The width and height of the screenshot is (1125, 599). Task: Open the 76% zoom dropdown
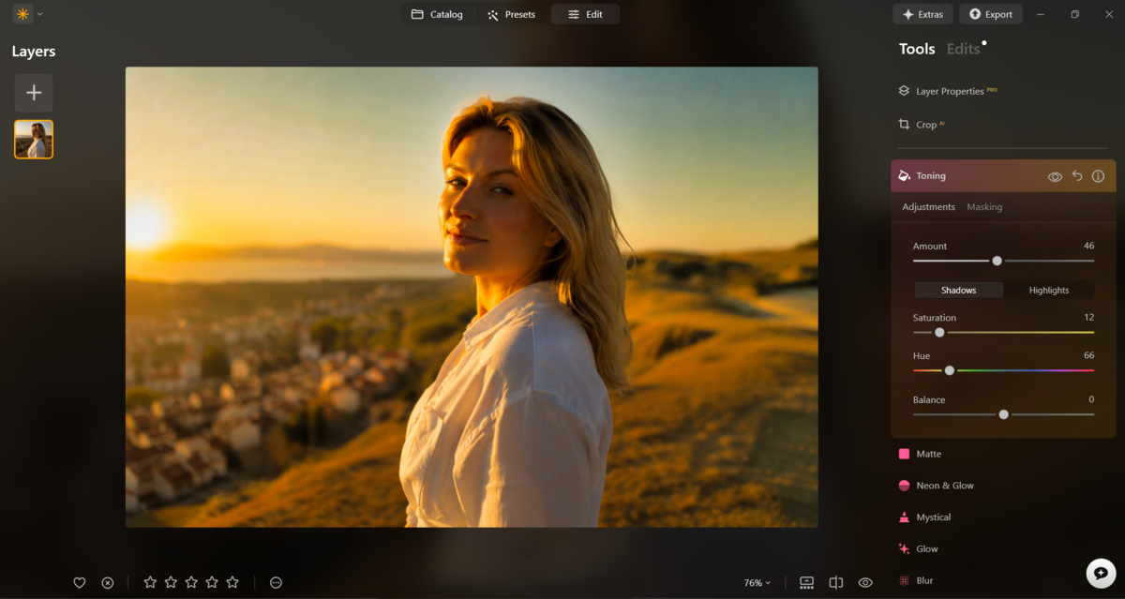tap(757, 583)
